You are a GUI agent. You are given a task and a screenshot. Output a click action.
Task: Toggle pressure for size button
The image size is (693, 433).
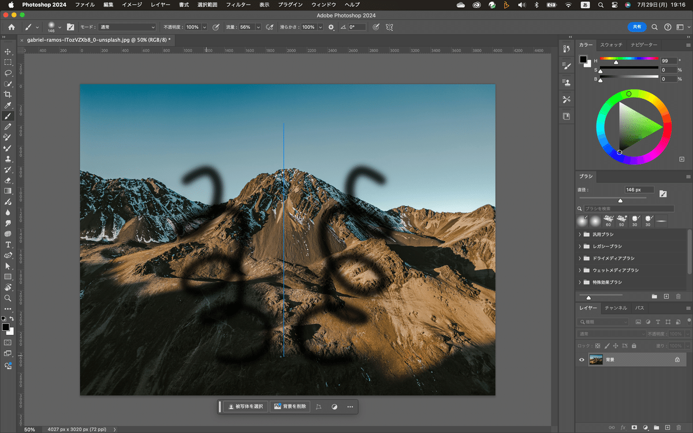(x=377, y=27)
